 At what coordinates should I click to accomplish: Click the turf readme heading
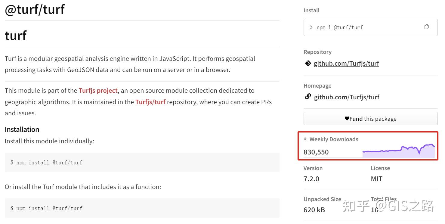(16, 36)
